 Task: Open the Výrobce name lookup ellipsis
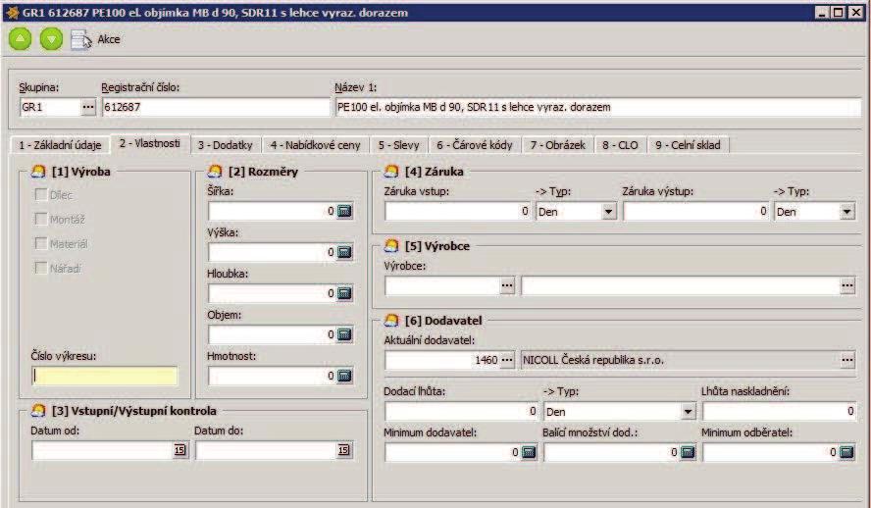846,285
